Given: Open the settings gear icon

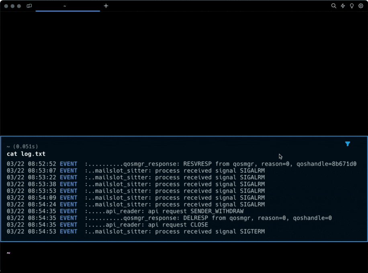Looking at the screenshot, I should 361,6.
